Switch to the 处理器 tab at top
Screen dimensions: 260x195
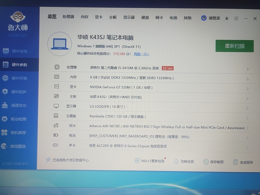[68, 17]
